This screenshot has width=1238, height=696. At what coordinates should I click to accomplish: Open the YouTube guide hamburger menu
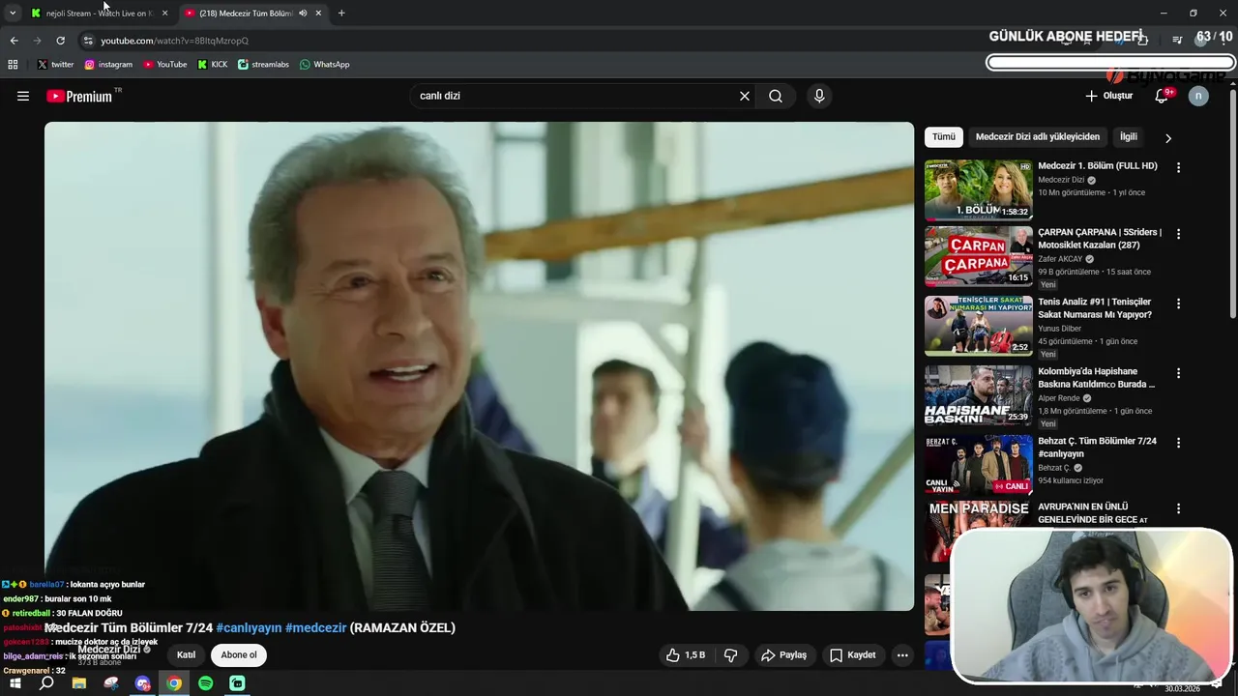[23, 96]
